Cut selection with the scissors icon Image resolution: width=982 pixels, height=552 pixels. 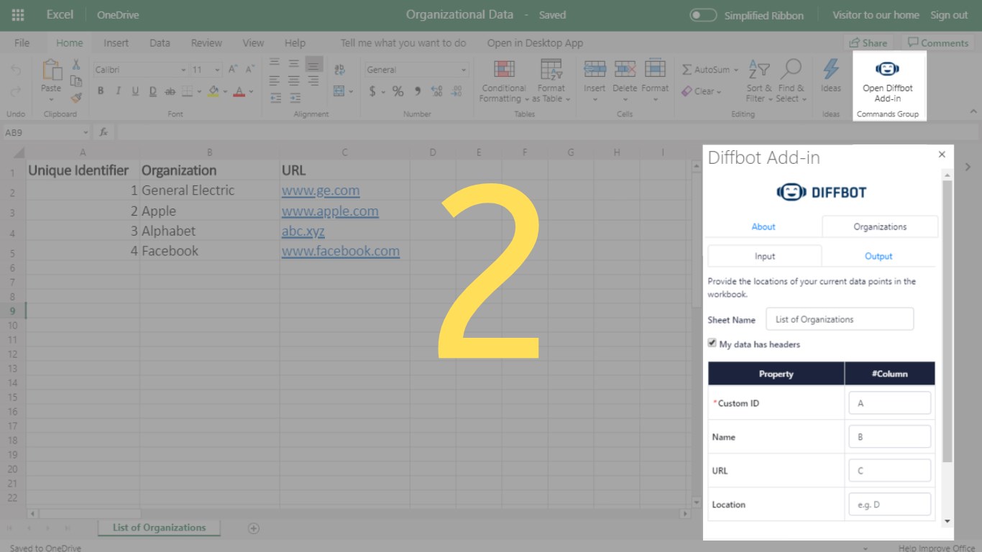click(75, 64)
